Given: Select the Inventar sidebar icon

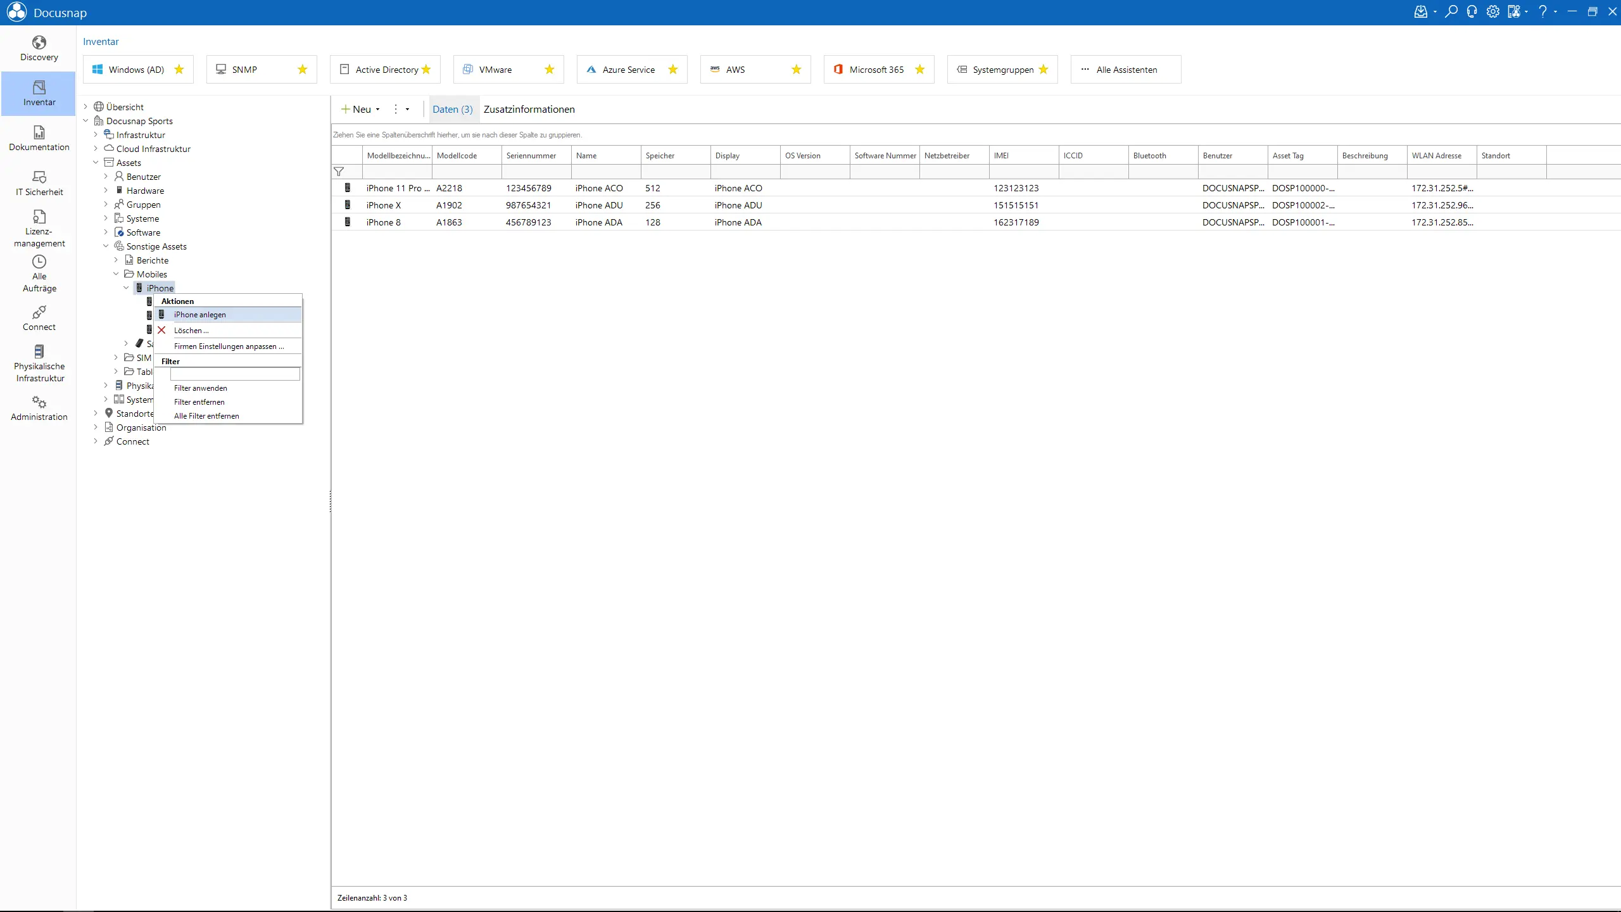Looking at the screenshot, I should click(x=39, y=87).
